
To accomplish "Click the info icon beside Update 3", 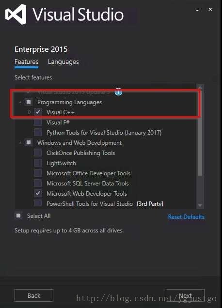I will click(x=118, y=92).
